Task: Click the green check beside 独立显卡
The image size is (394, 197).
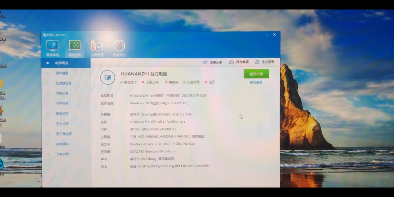Action: 121,82
